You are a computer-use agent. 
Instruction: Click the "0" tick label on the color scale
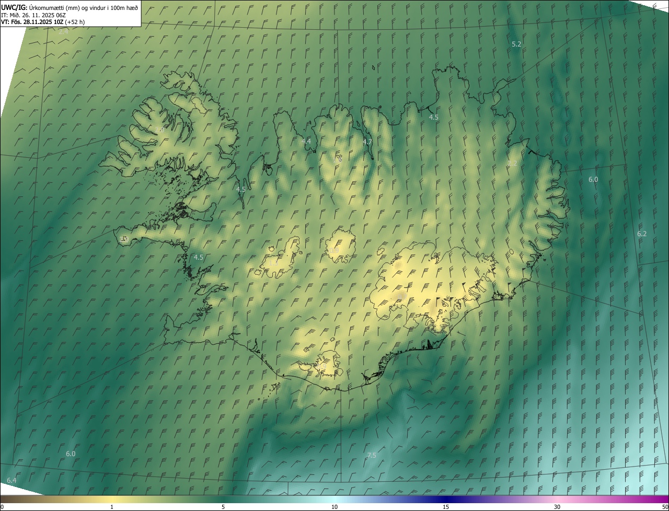[x=2, y=507]
